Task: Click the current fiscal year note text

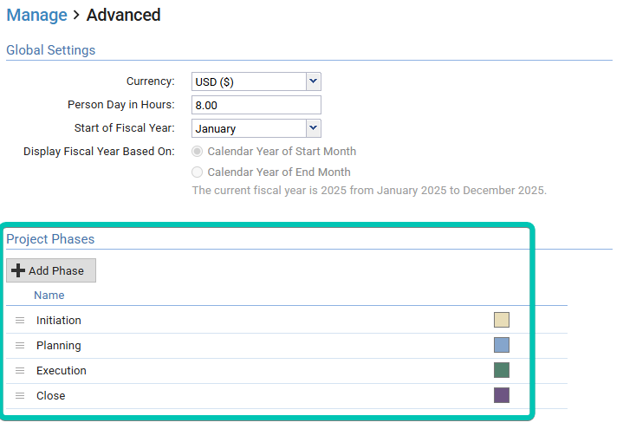Action: point(369,191)
